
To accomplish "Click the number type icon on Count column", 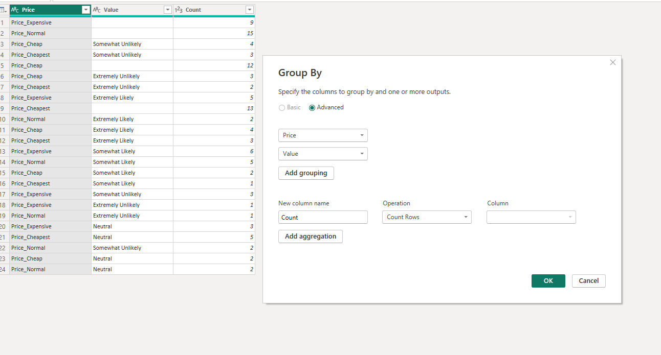I will [179, 10].
